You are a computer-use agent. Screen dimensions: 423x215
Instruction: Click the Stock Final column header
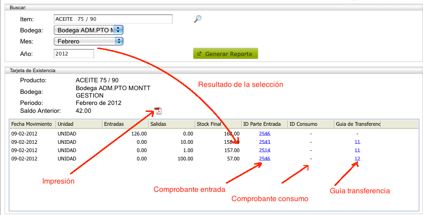pos(218,124)
